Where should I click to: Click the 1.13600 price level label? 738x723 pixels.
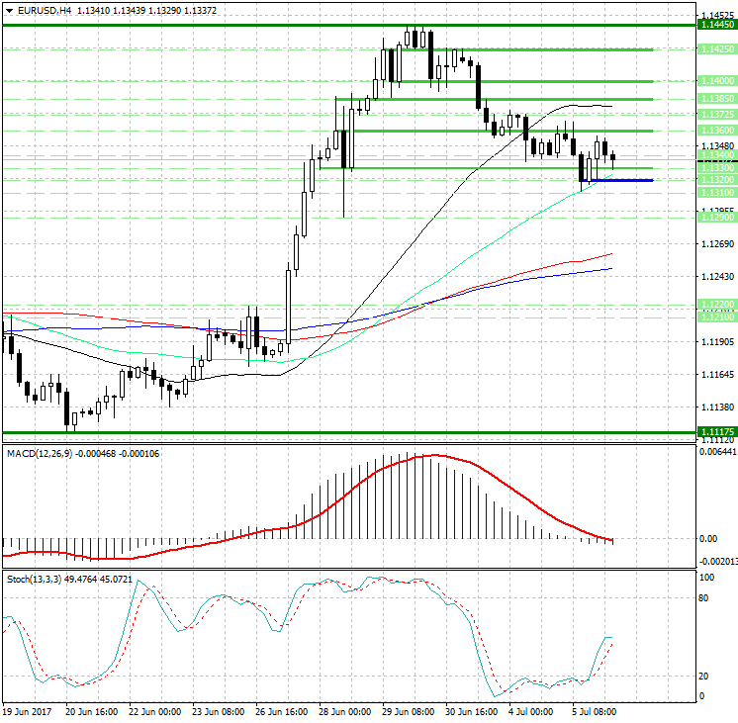coord(715,131)
